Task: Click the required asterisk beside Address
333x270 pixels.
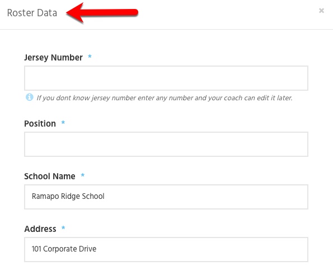Action: 63,228
